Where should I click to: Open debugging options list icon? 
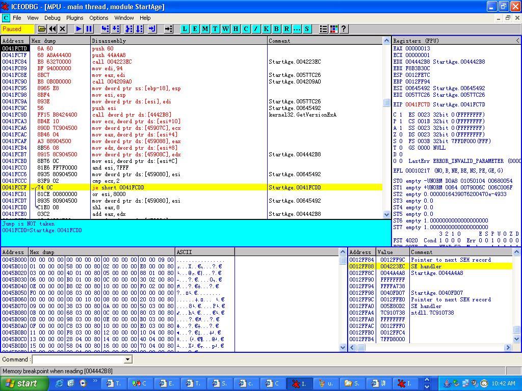coord(323,29)
